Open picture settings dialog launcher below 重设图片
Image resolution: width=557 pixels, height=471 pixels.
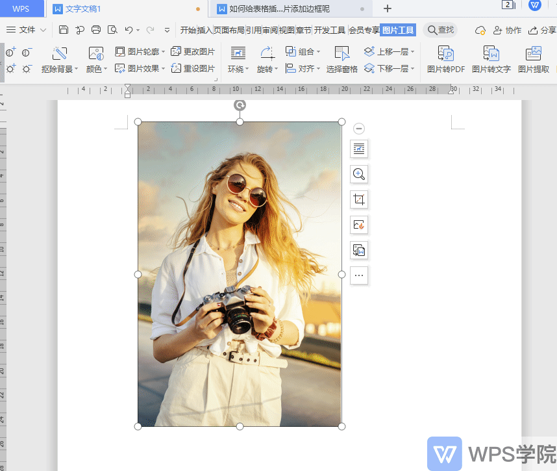(216, 80)
